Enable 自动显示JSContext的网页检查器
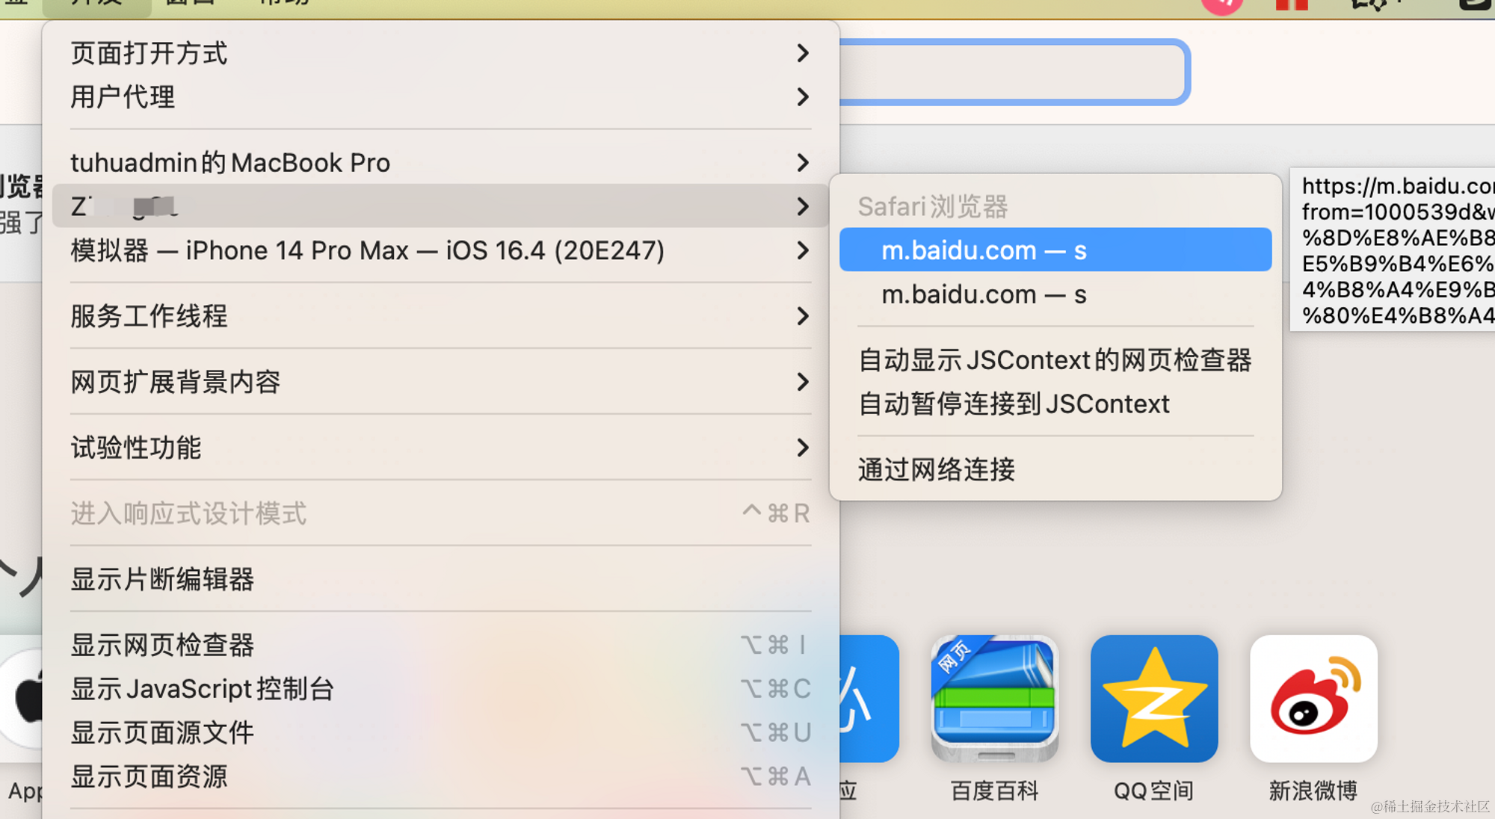Image resolution: width=1495 pixels, height=819 pixels. pyautogui.click(x=1054, y=359)
